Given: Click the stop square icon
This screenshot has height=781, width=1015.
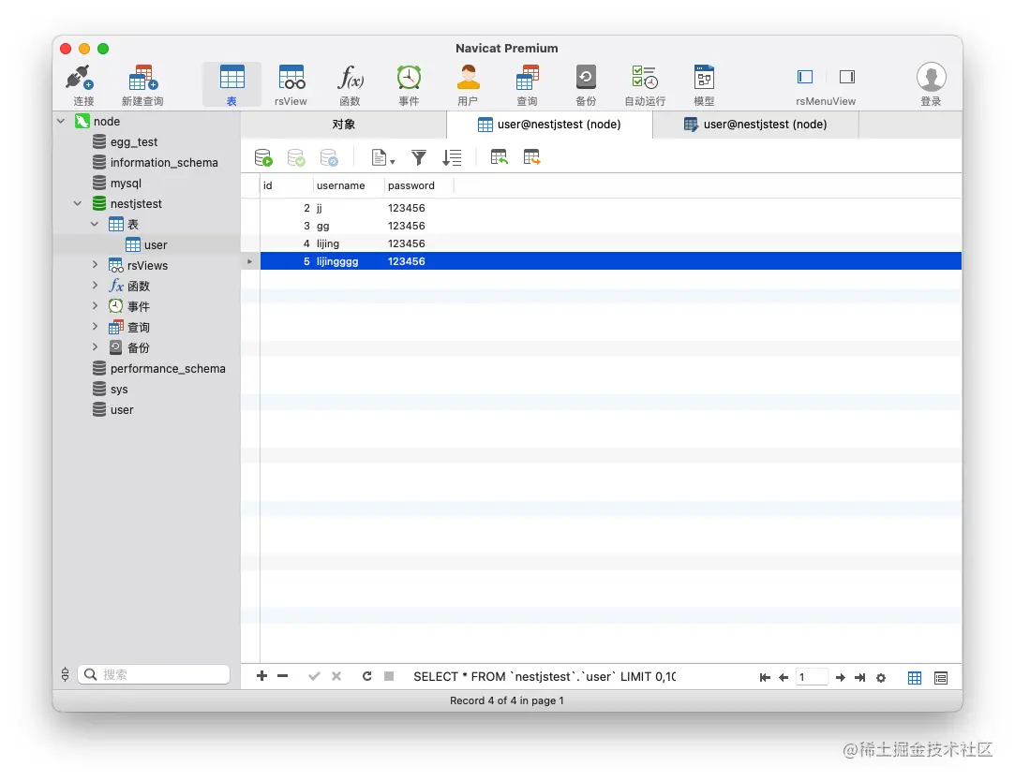Looking at the screenshot, I should click(x=389, y=675).
